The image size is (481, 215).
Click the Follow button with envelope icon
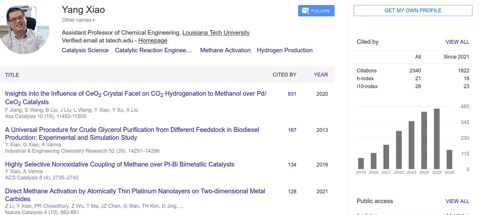[316, 11]
